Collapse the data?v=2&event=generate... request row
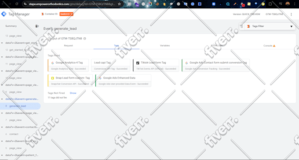 click(2, 99)
